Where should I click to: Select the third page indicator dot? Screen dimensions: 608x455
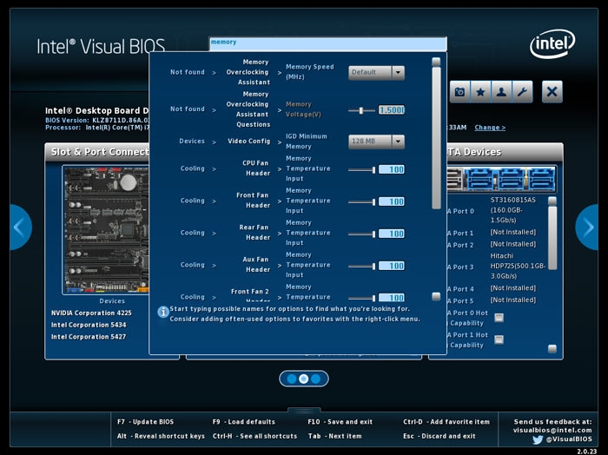coord(316,379)
